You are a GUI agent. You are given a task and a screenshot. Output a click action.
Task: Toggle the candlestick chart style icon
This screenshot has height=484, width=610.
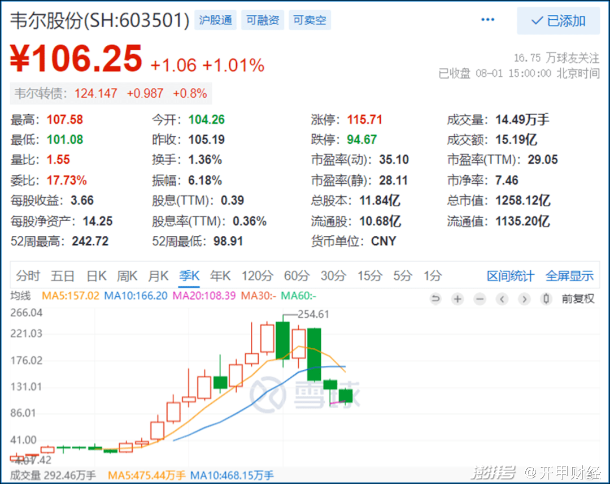(x=546, y=299)
